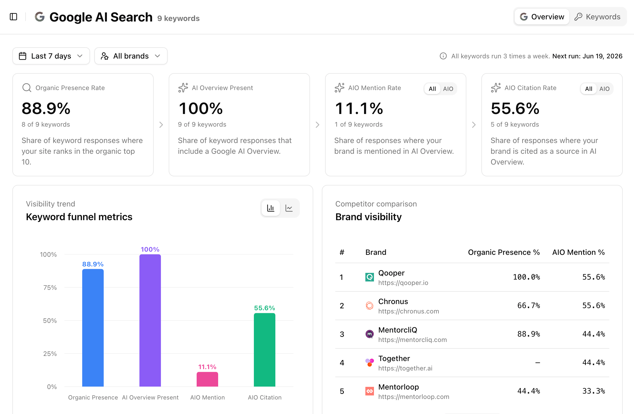Select All in AIO Citation Rate toggle
This screenshot has height=414, width=634.
tap(589, 89)
